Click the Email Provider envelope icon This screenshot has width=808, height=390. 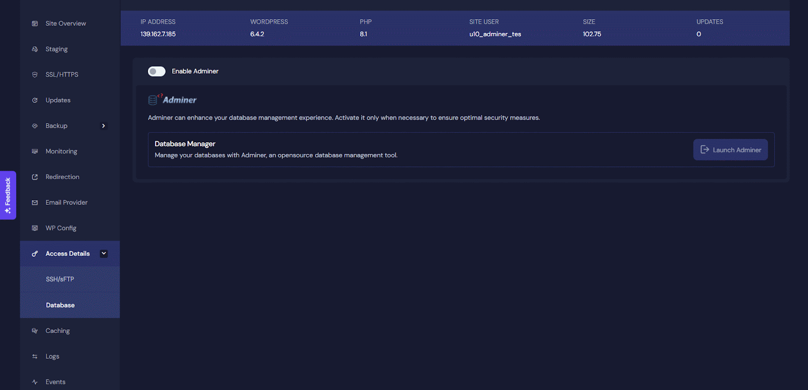(35, 203)
